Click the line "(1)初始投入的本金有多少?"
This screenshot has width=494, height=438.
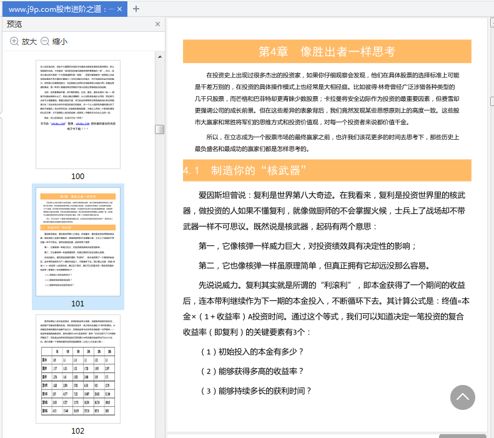click(x=252, y=351)
